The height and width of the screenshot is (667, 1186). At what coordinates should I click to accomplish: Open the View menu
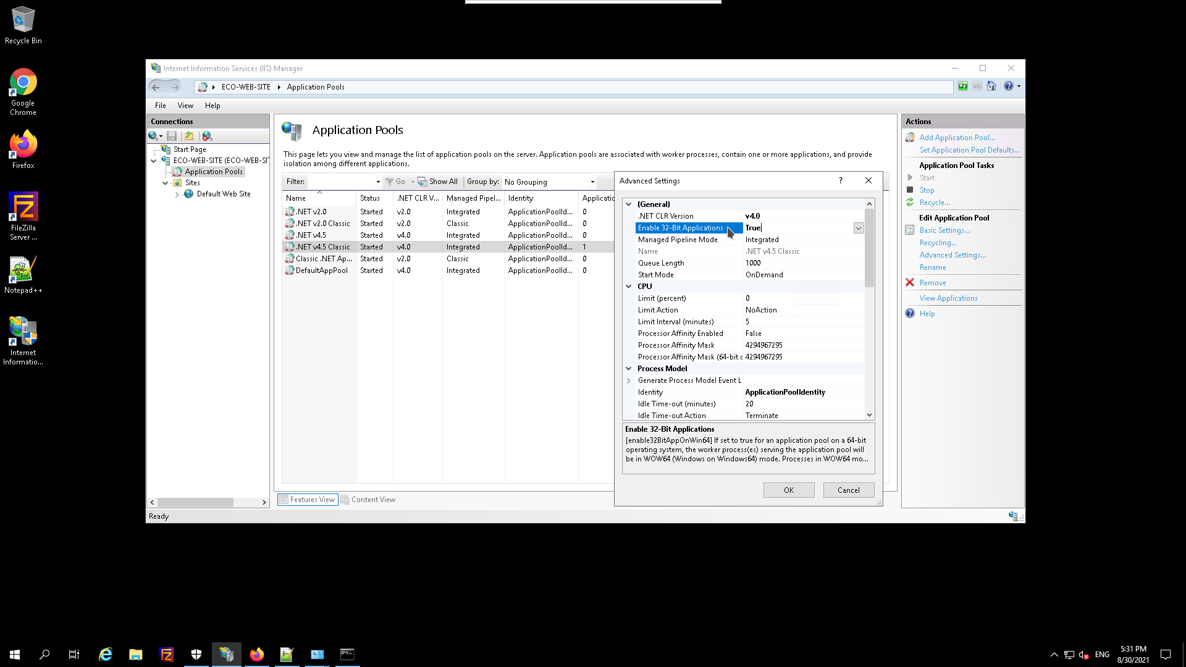185,106
